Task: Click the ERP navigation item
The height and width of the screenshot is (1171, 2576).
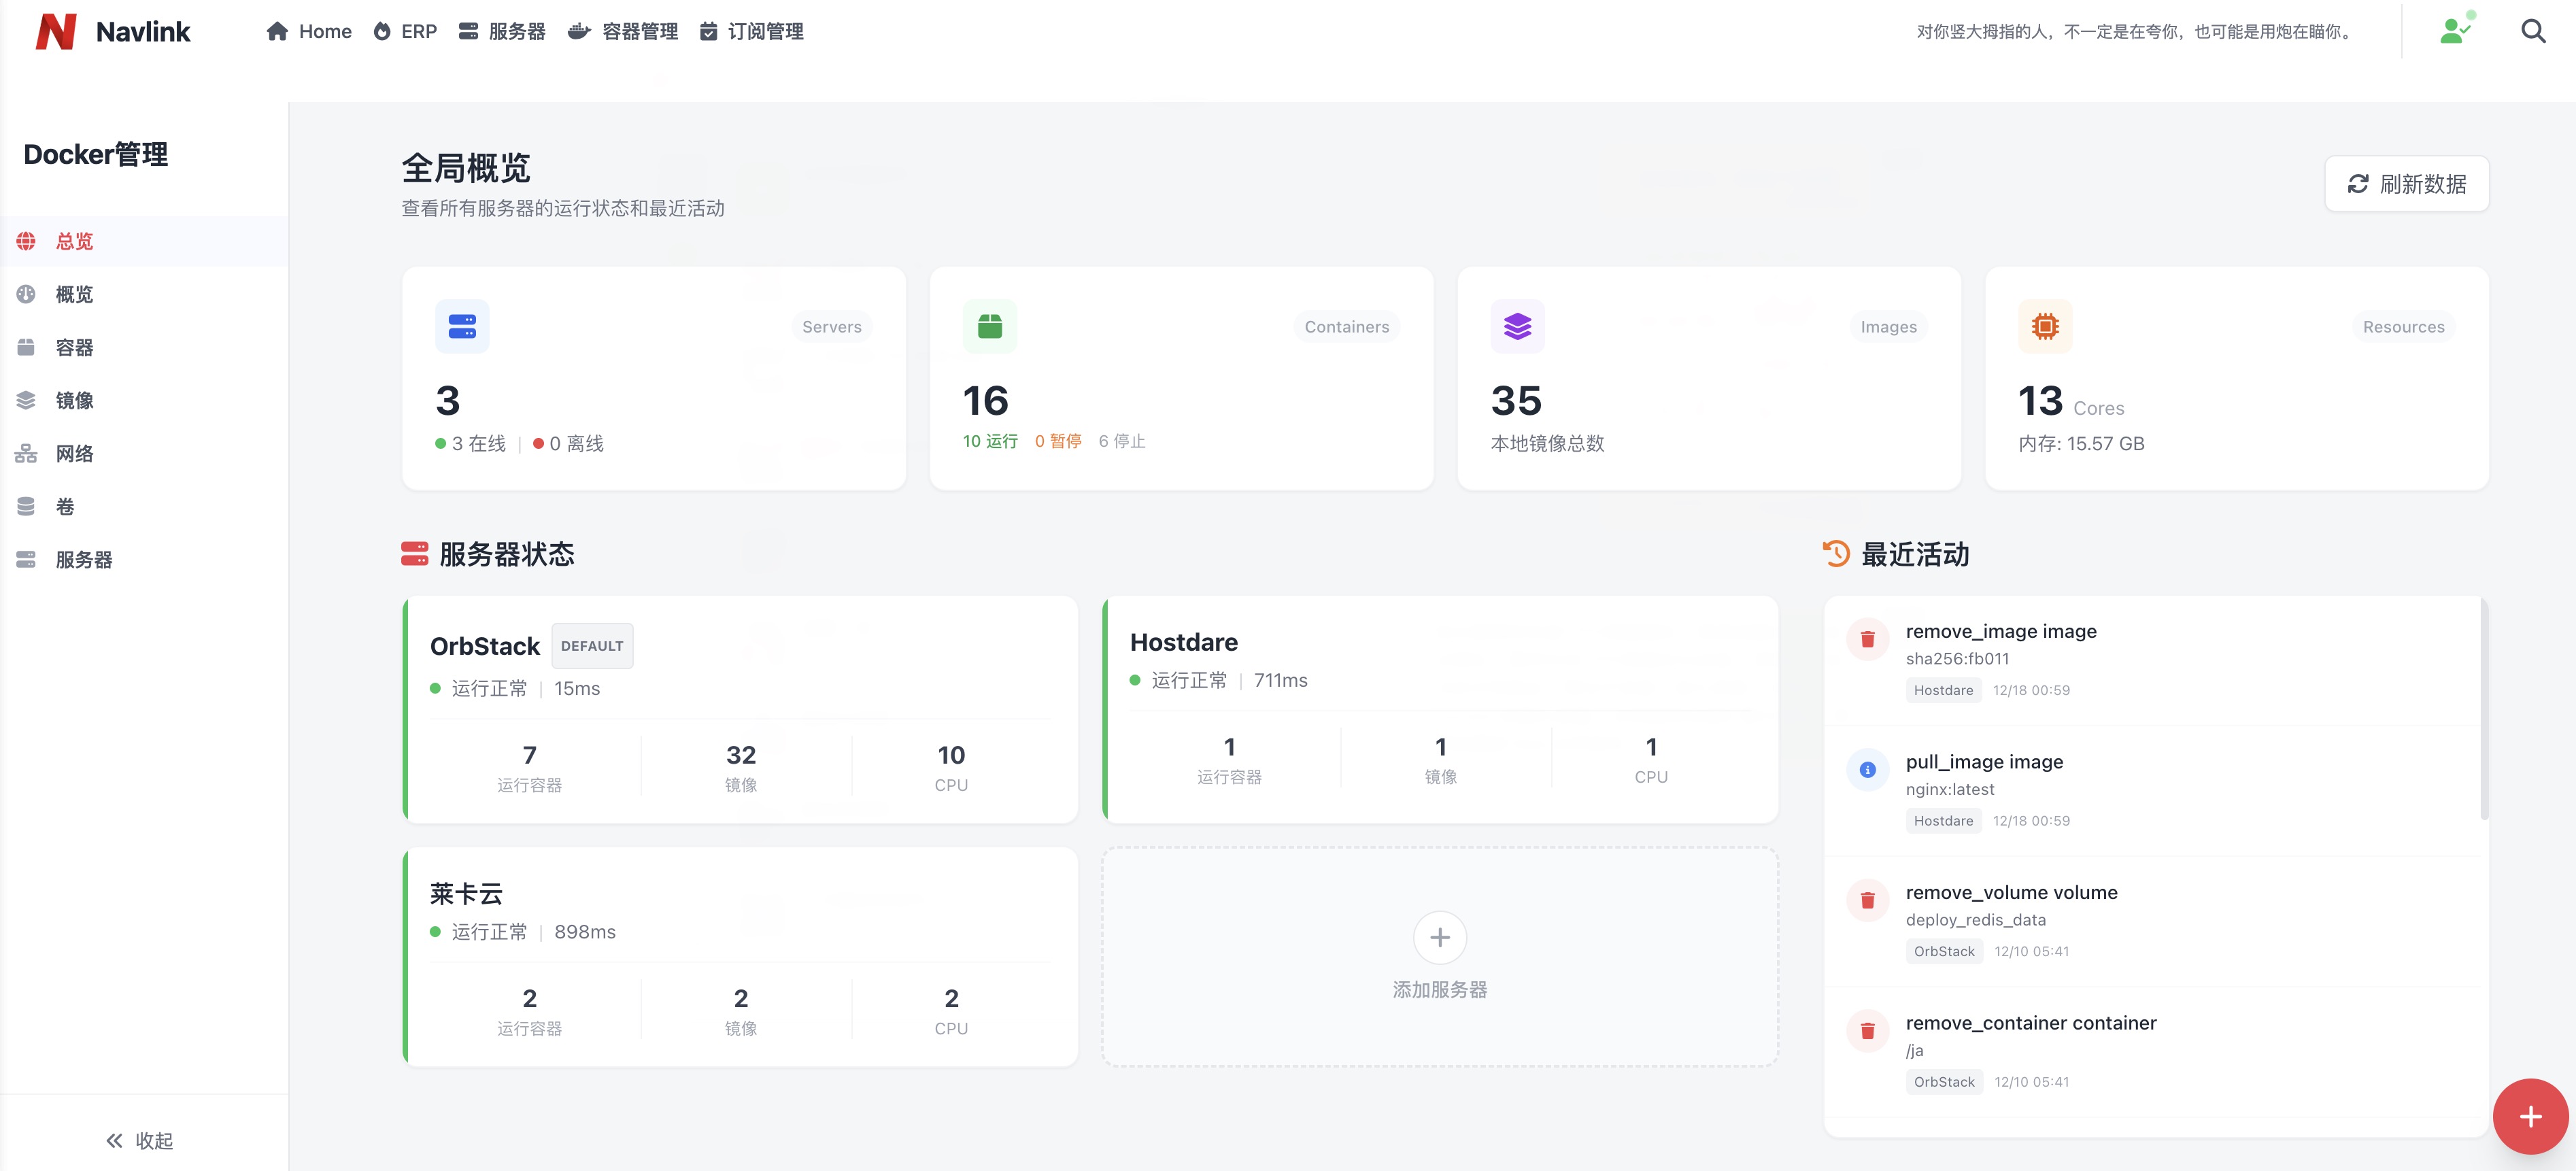Action: click(405, 31)
